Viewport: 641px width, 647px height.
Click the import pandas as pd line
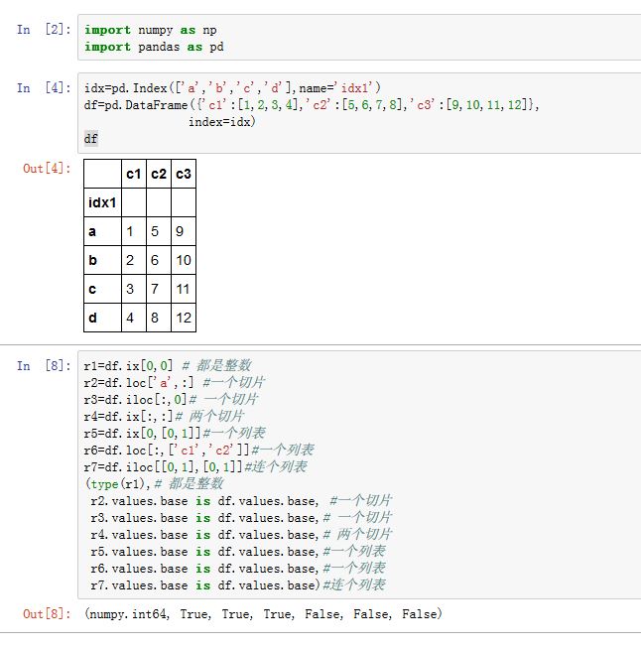pyautogui.click(x=157, y=47)
